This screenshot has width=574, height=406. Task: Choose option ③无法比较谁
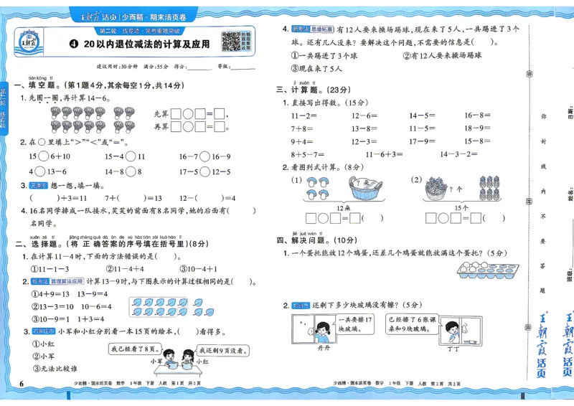(55, 368)
